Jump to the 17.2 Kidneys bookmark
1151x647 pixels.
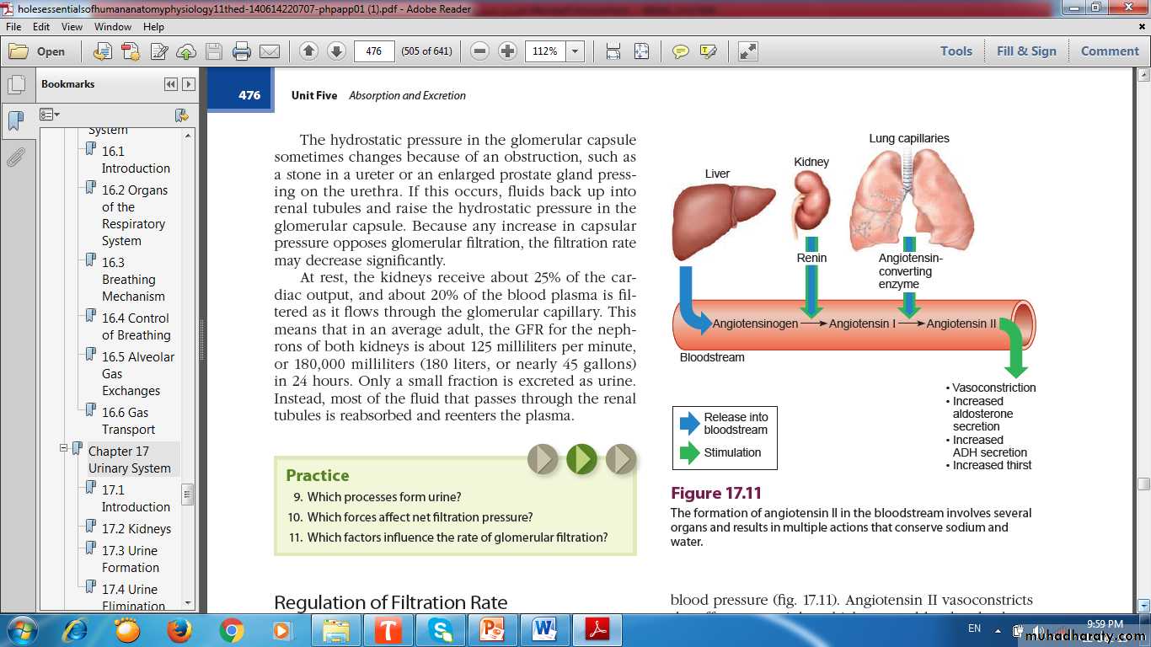[x=136, y=529]
